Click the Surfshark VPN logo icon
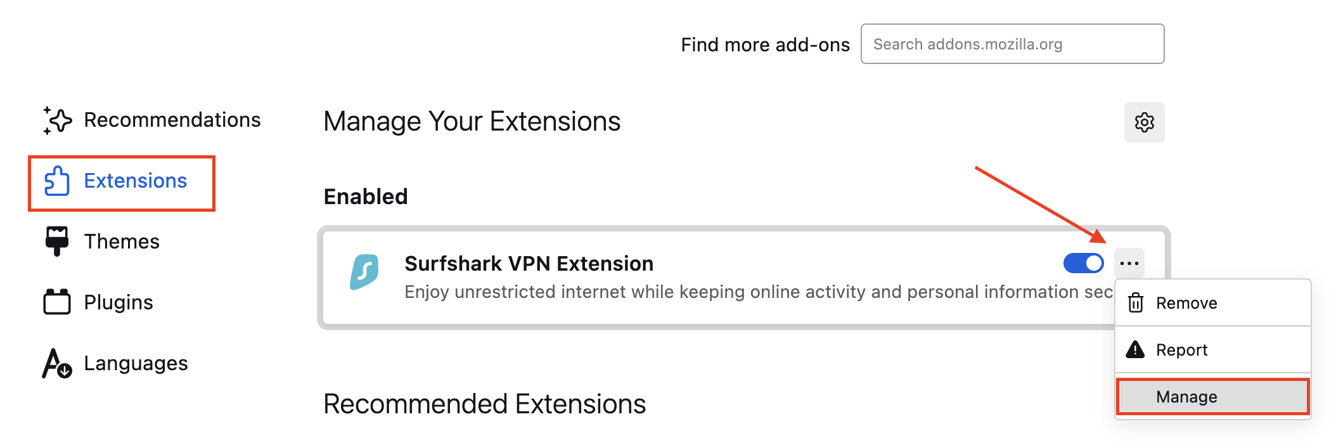The image size is (1336, 445). point(364,272)
